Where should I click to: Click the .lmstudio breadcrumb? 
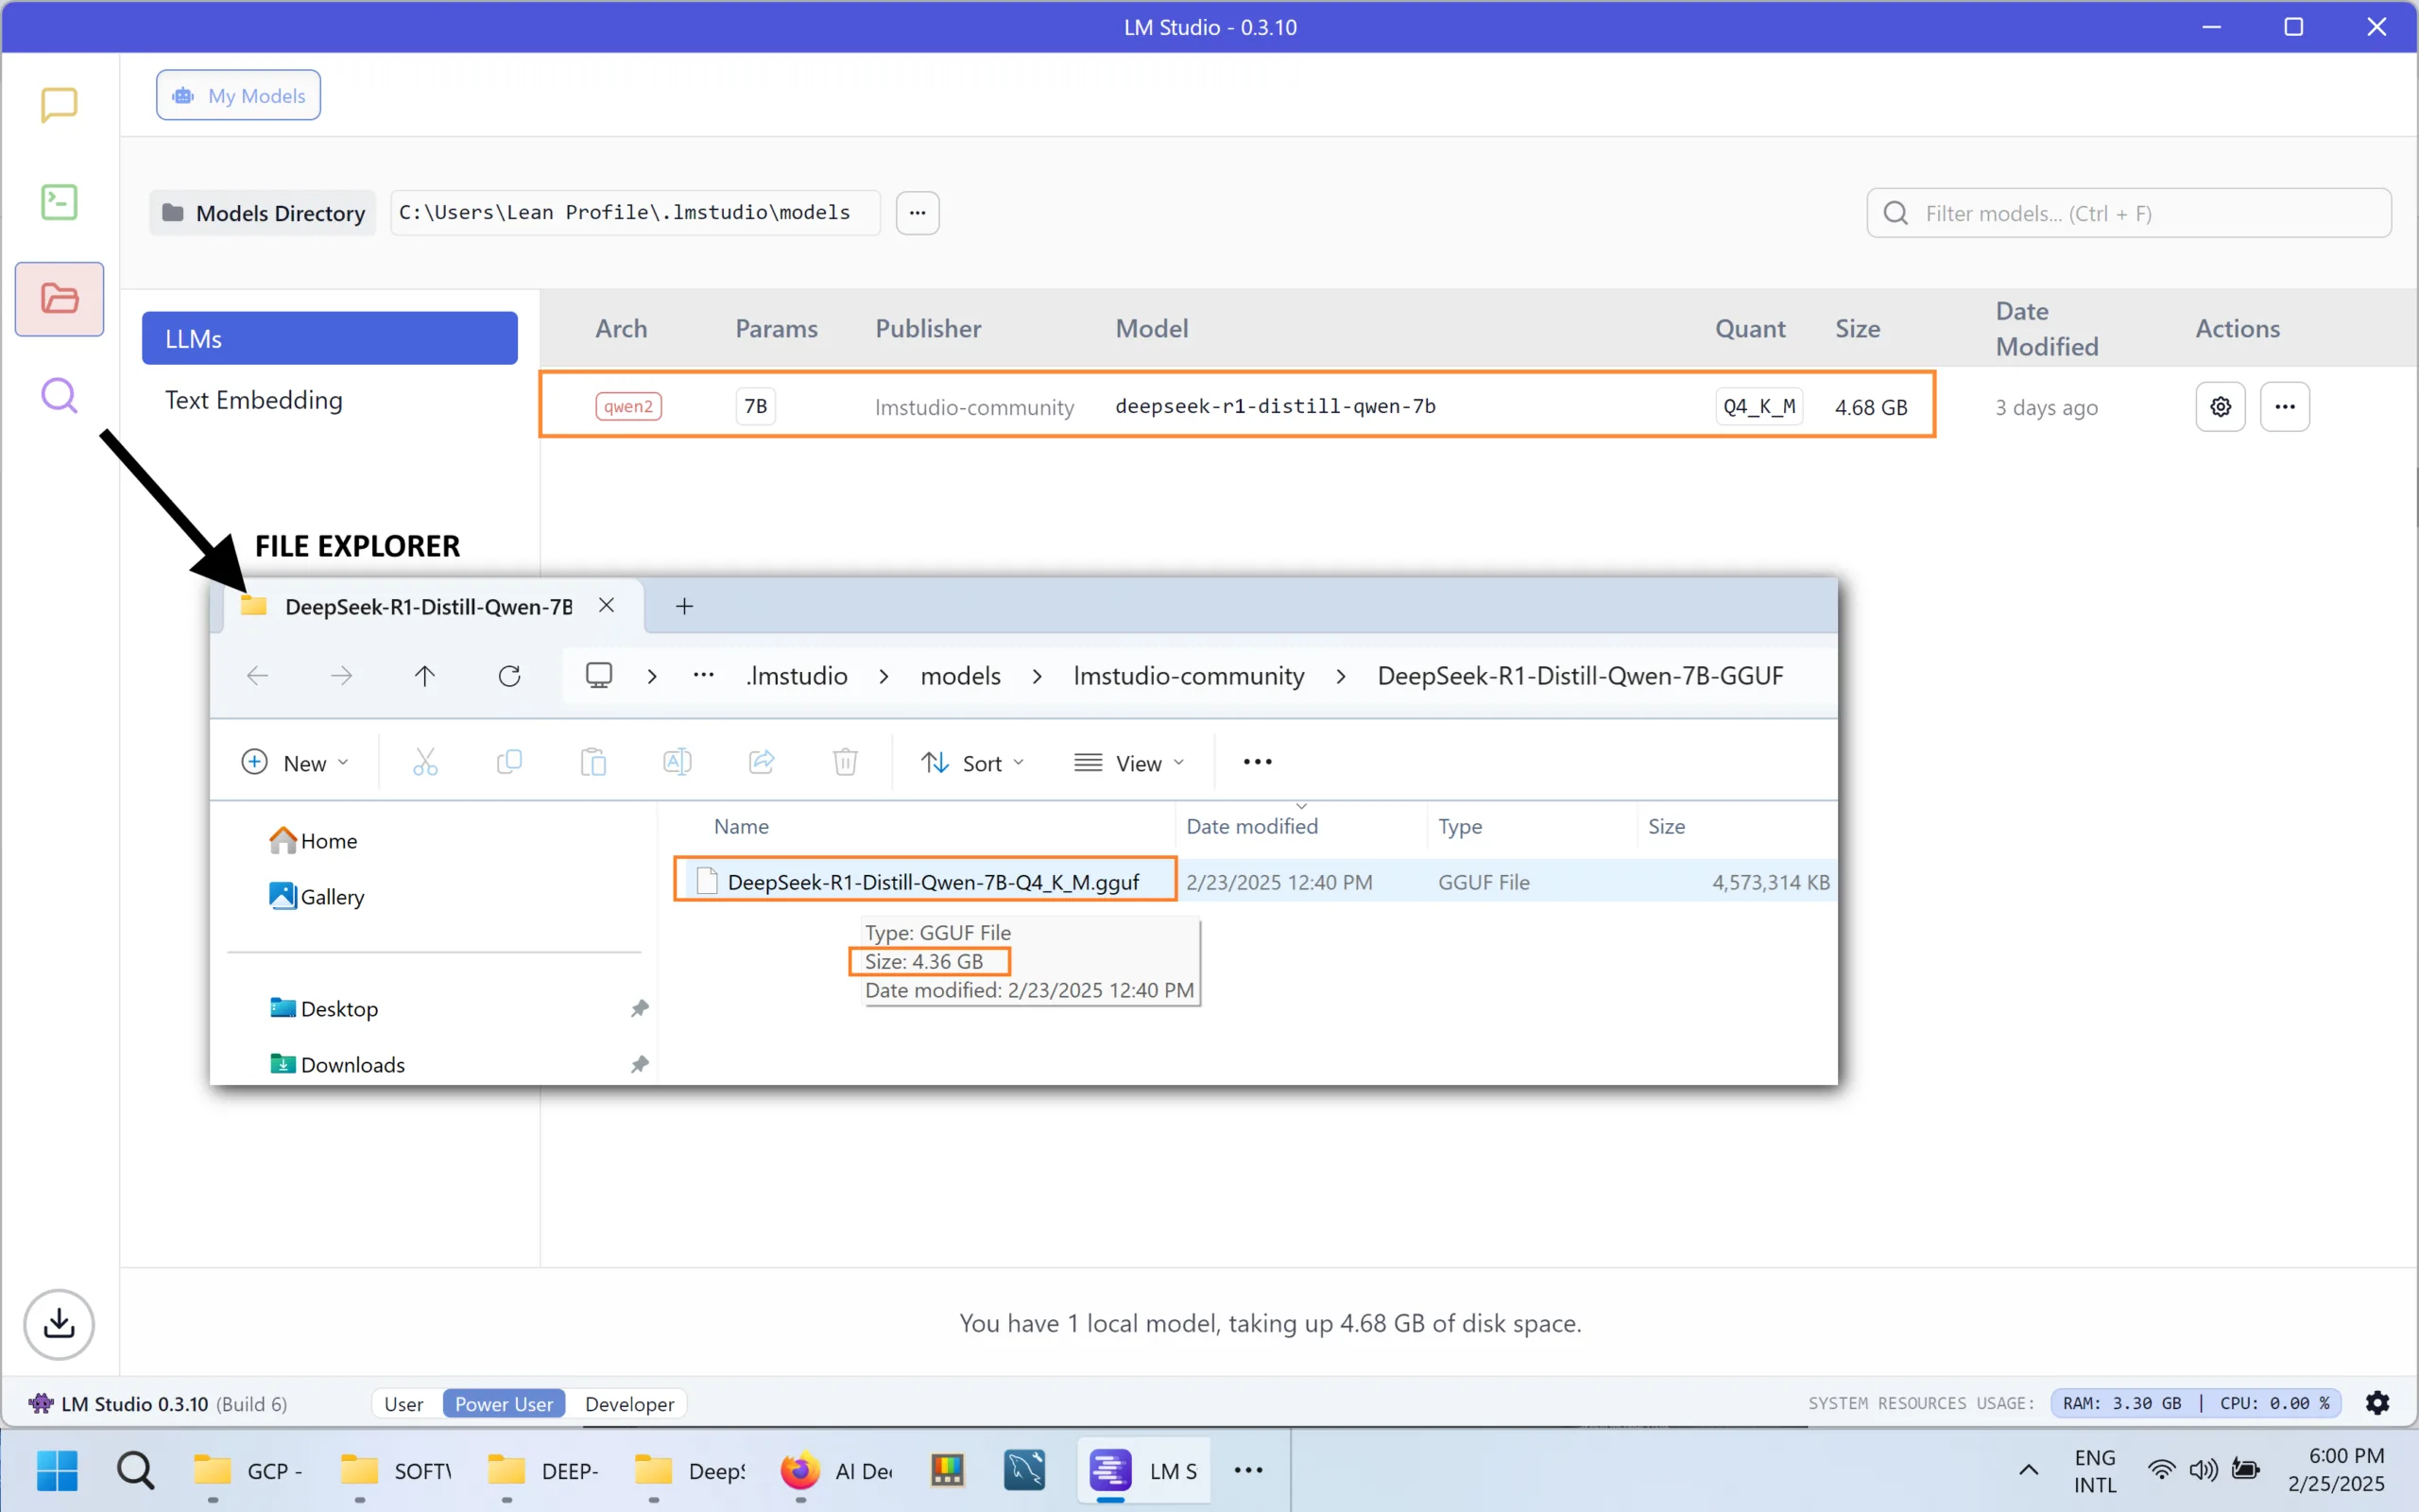797,676
